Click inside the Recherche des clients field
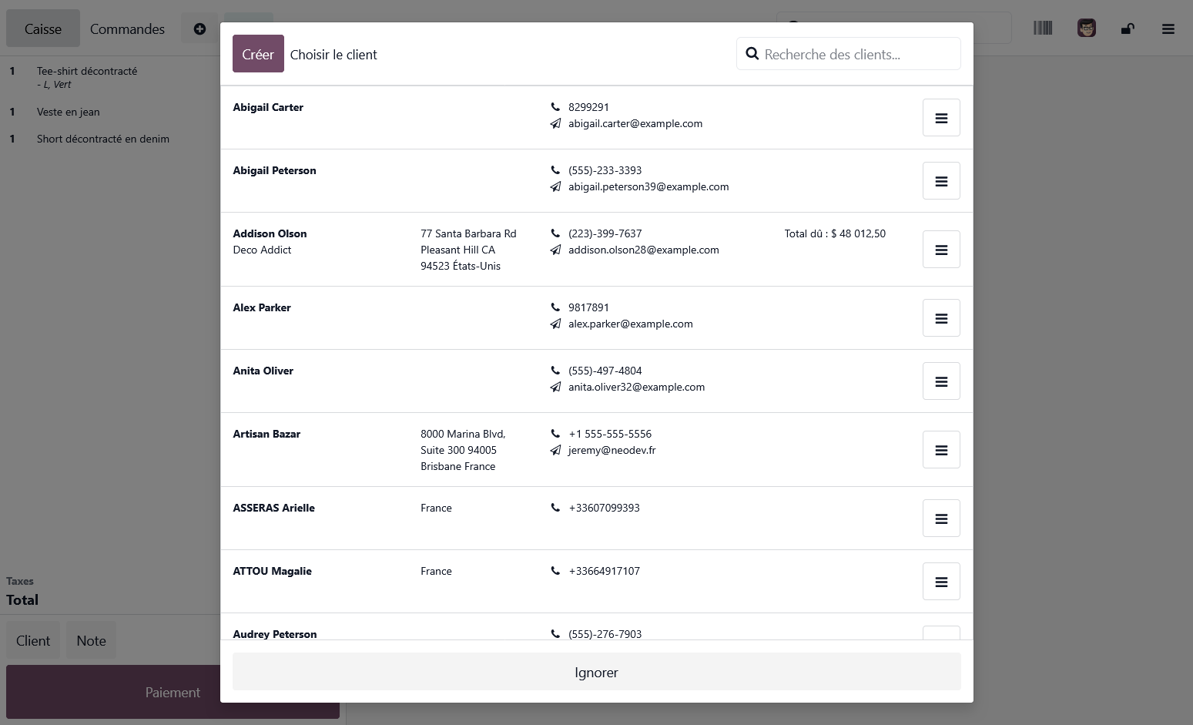1193x725 pixels. click(x=847, y=54)
